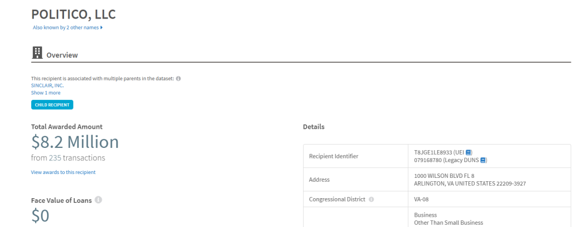Select the POLITICO, LLC page heading

coord(74,14)
